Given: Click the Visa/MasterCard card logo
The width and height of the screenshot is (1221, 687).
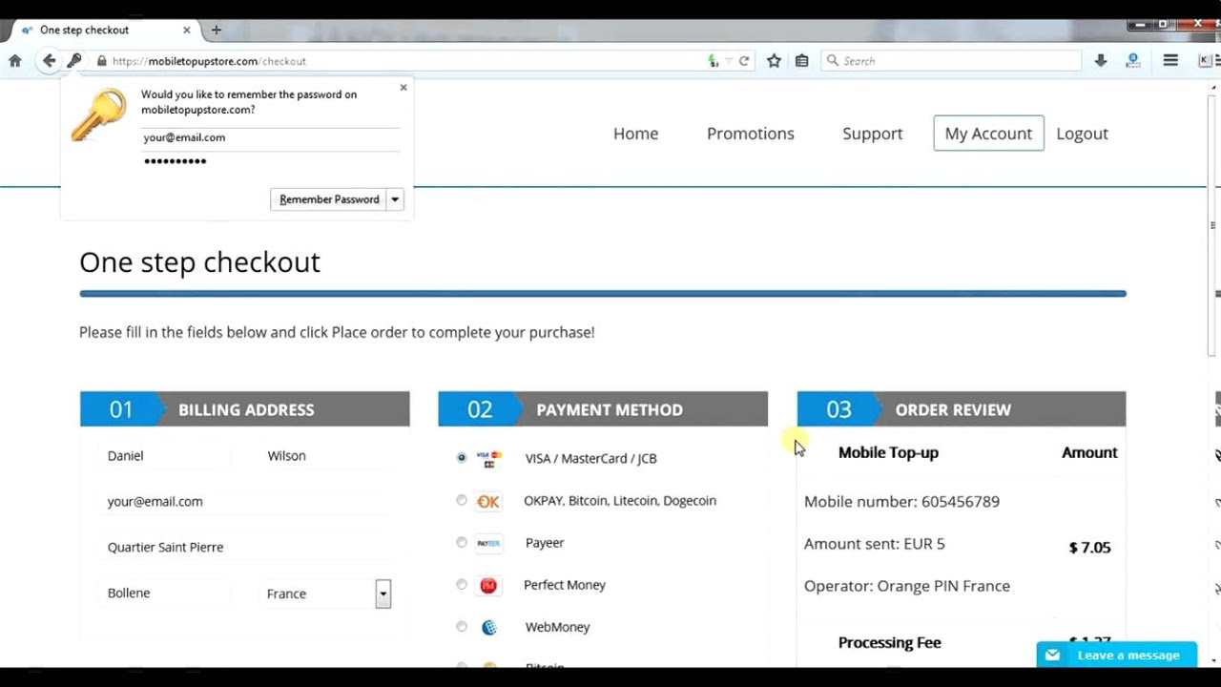Looking at the screenshot, I should [488, 459].
